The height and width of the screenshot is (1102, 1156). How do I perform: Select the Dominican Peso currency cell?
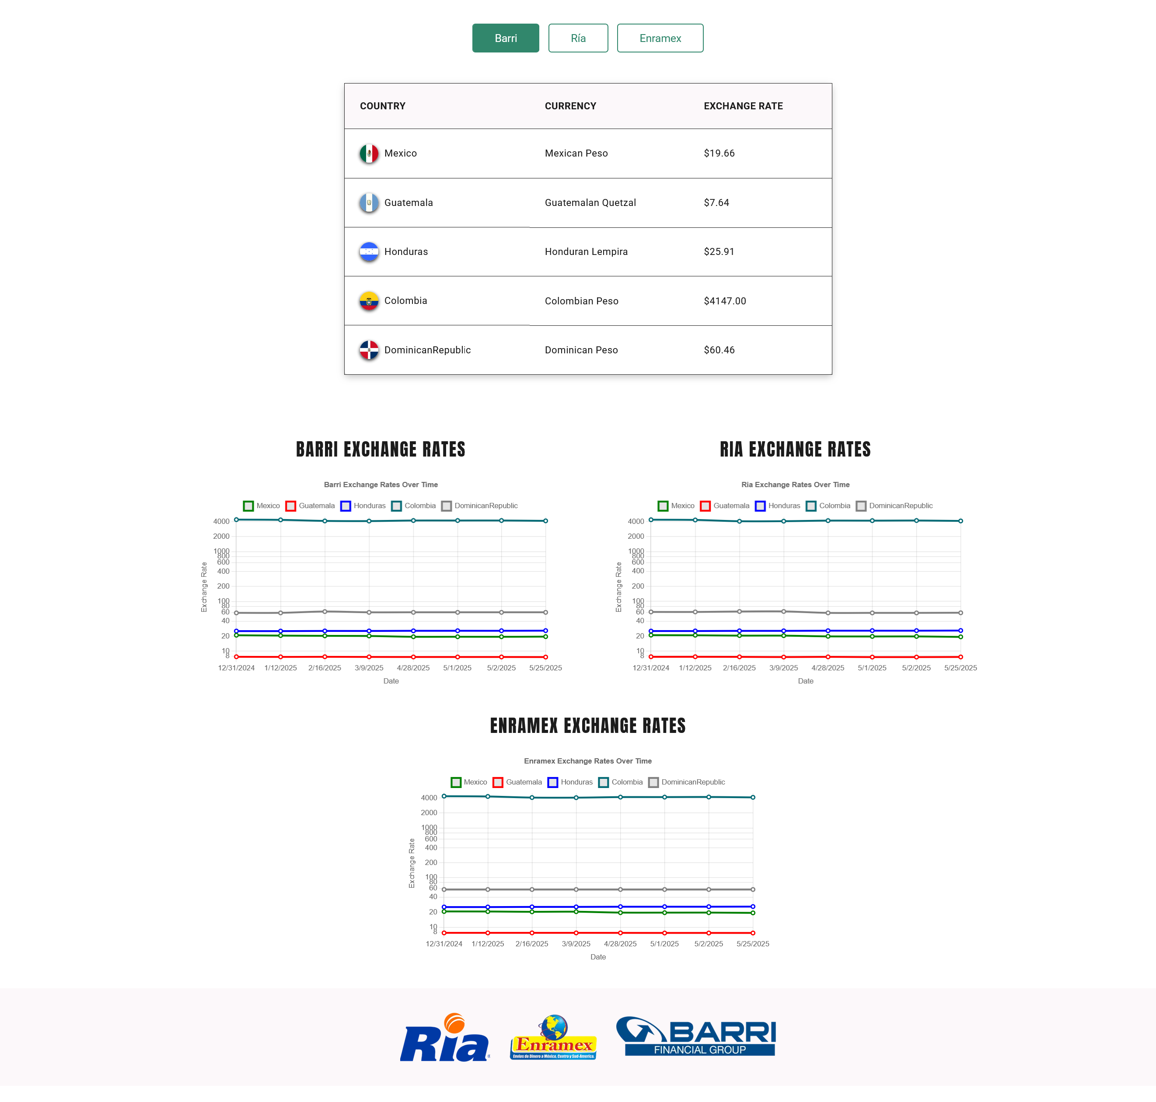point(581,350)
